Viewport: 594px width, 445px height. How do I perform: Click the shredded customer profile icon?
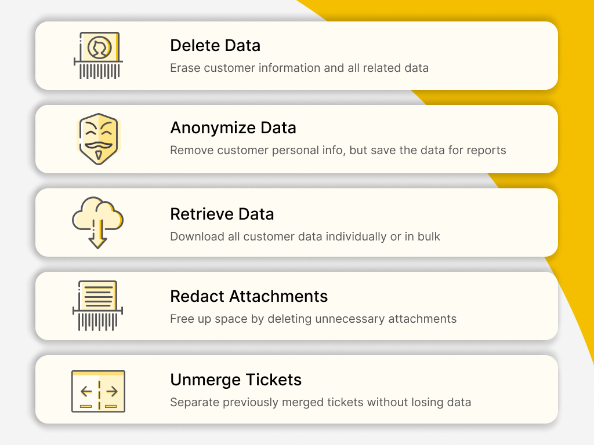point(97,55)
